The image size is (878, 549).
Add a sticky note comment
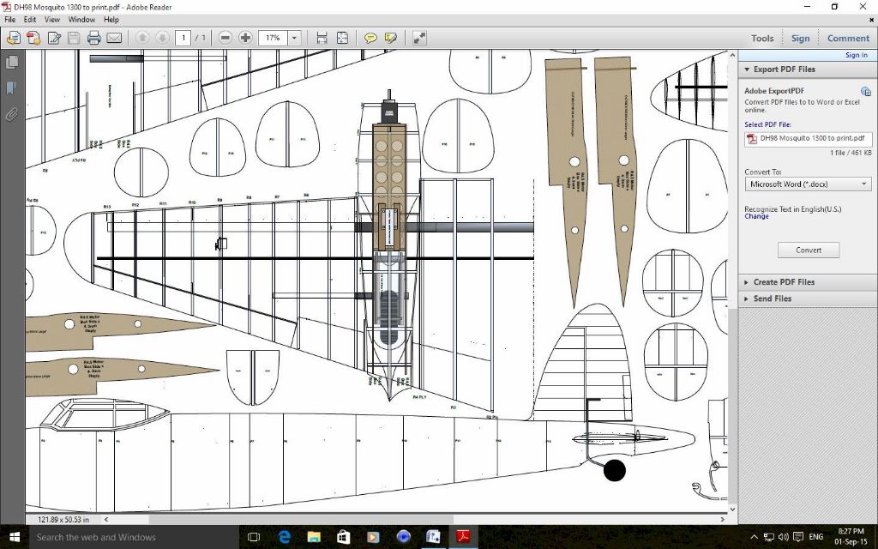[x=370, y=38]
